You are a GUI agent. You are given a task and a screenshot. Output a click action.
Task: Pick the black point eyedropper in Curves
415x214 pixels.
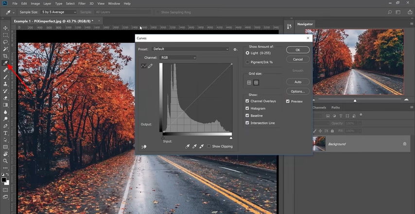(x=188, y=146)
